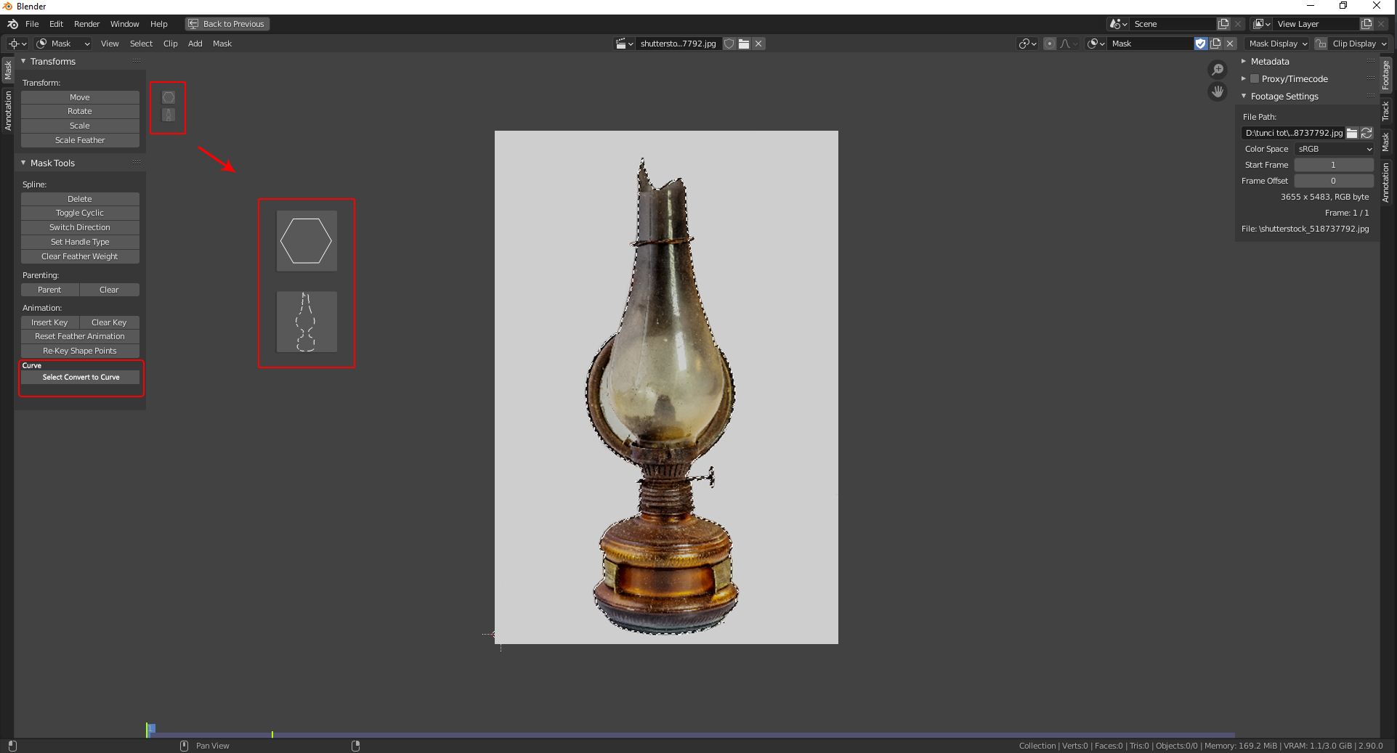Expand the Metadata panel
The image size is (1397, 753).
(x=1244, y=61)
